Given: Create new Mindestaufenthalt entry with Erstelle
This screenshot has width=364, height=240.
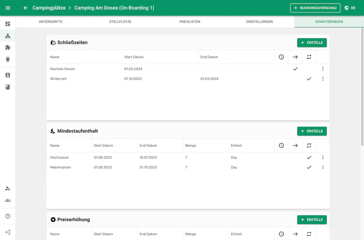Looking at the screenshot, I should tap(312, 131).
